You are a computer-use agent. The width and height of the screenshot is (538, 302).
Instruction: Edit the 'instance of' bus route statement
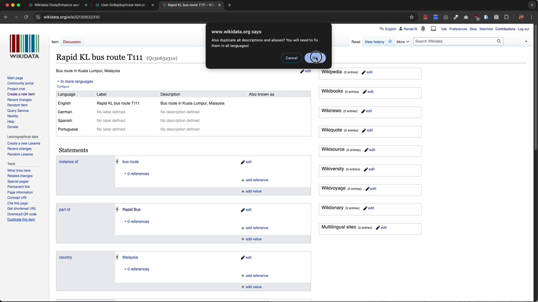[246, 162]
